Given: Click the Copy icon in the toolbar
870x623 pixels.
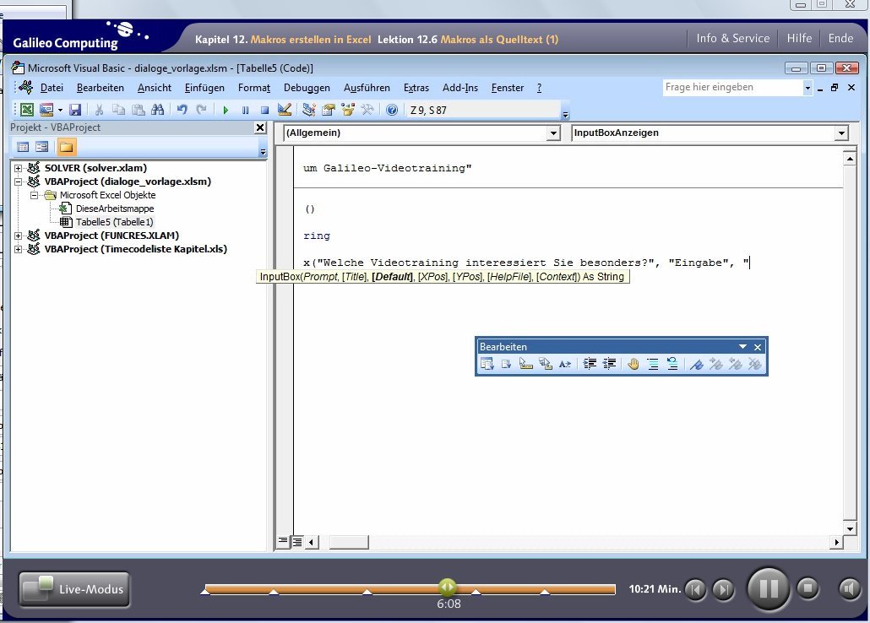Looking at the screenshot, I should click(x=118, y=110).
